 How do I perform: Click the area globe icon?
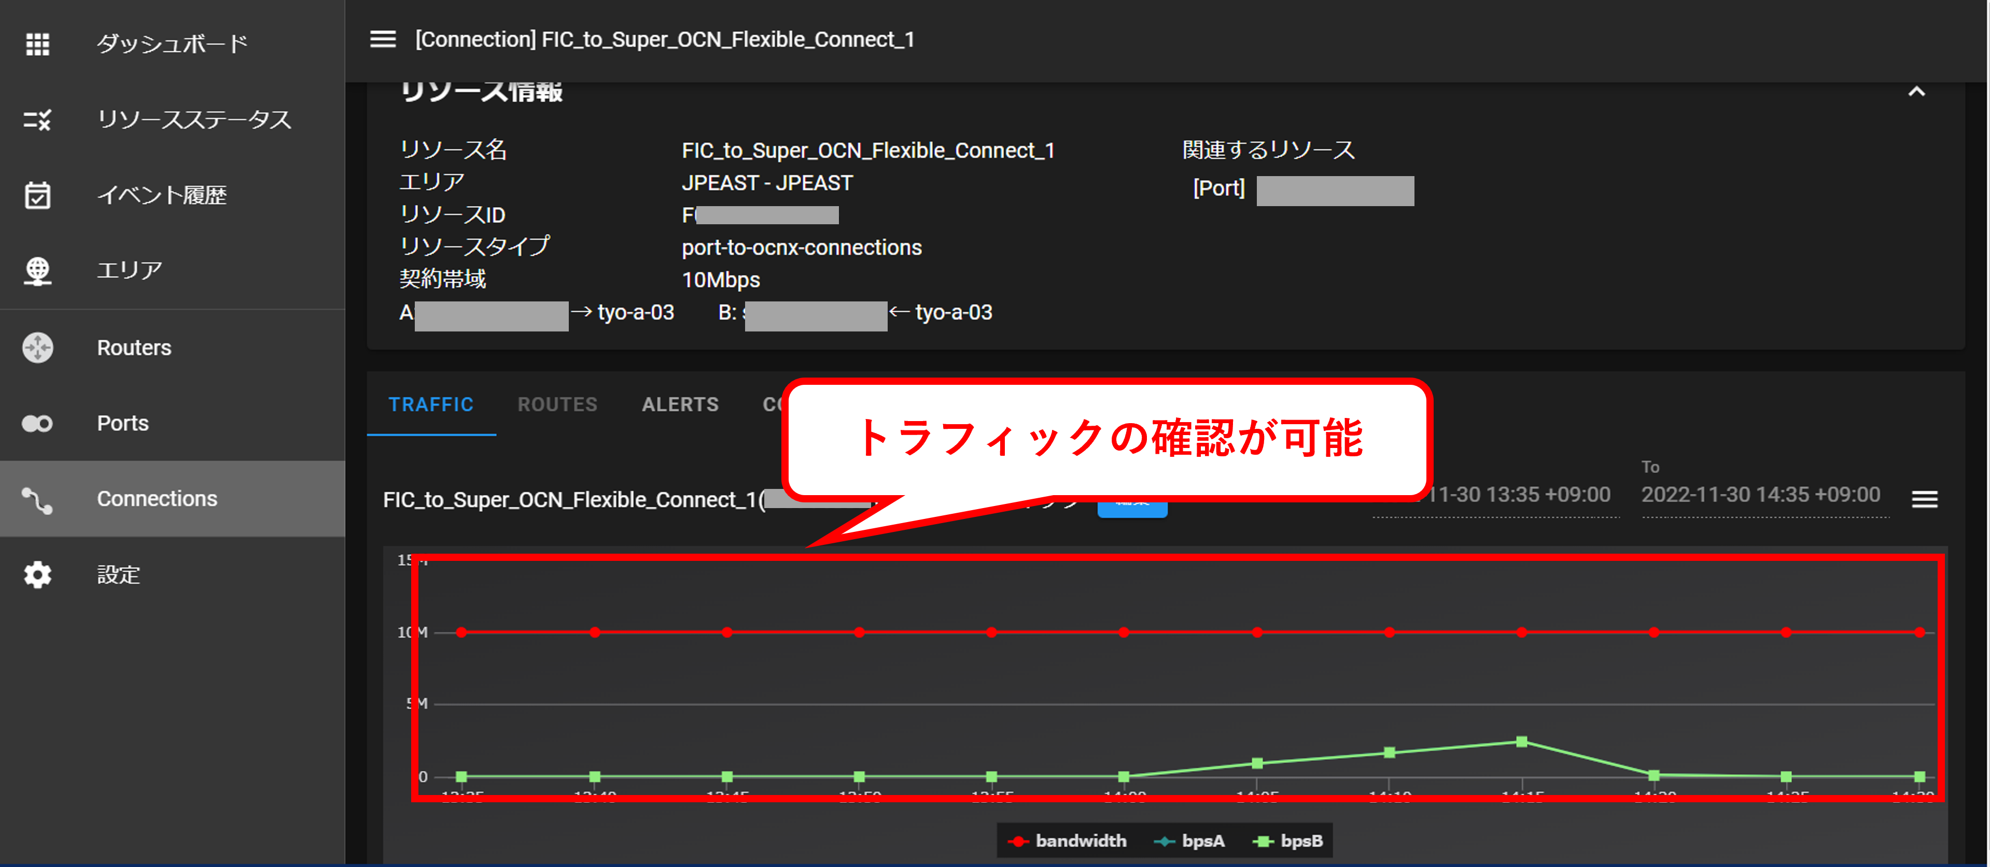(37, 271)
